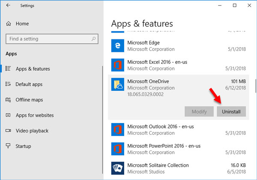Open Apps for websites section
This screenshot has width=257, height=180.
point(35,115)
